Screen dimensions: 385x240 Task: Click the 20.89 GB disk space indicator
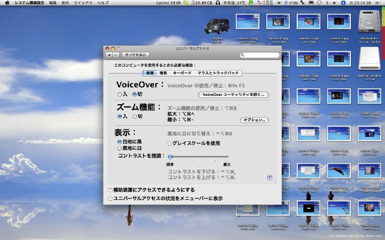[202, 3]
